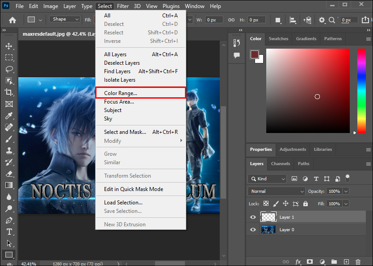Expand the Kind layer filter dropdown
Image resolution: width=373 pixels, height=266 pixels.
[x=267, y=179]
